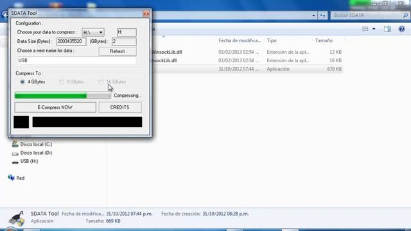Select the 4 GBytes radio option

(x=33, y=81)
